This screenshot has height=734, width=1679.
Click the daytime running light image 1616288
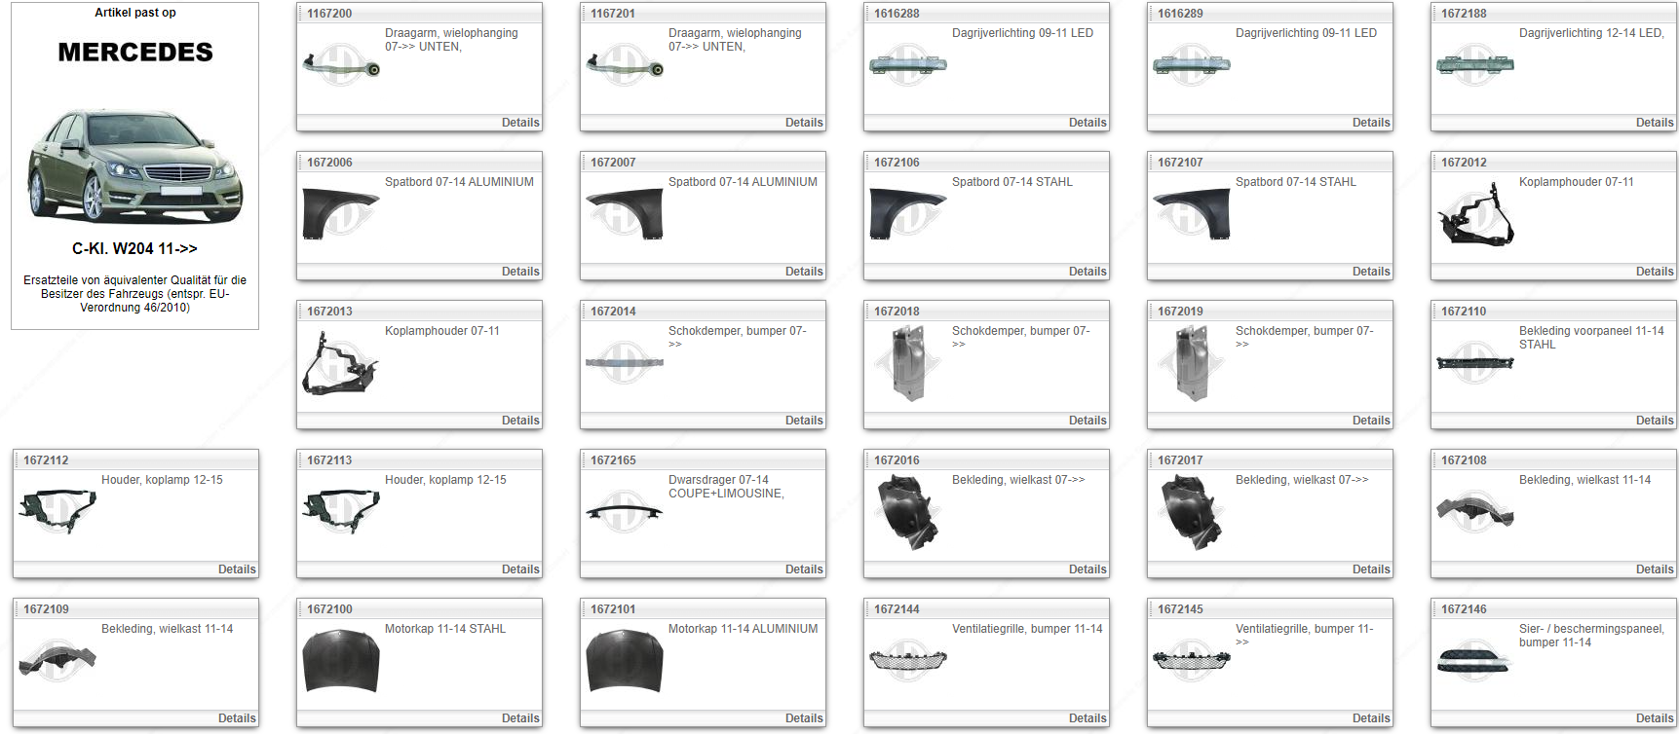[907, 65]
